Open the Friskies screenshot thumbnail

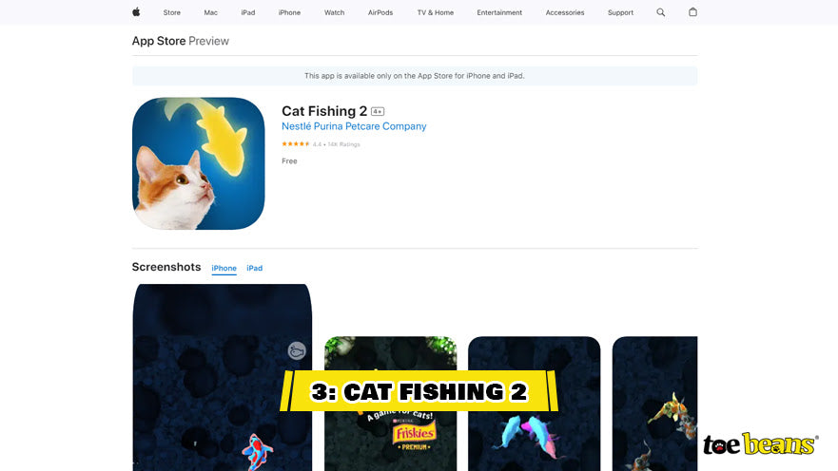tap(390, 404)
